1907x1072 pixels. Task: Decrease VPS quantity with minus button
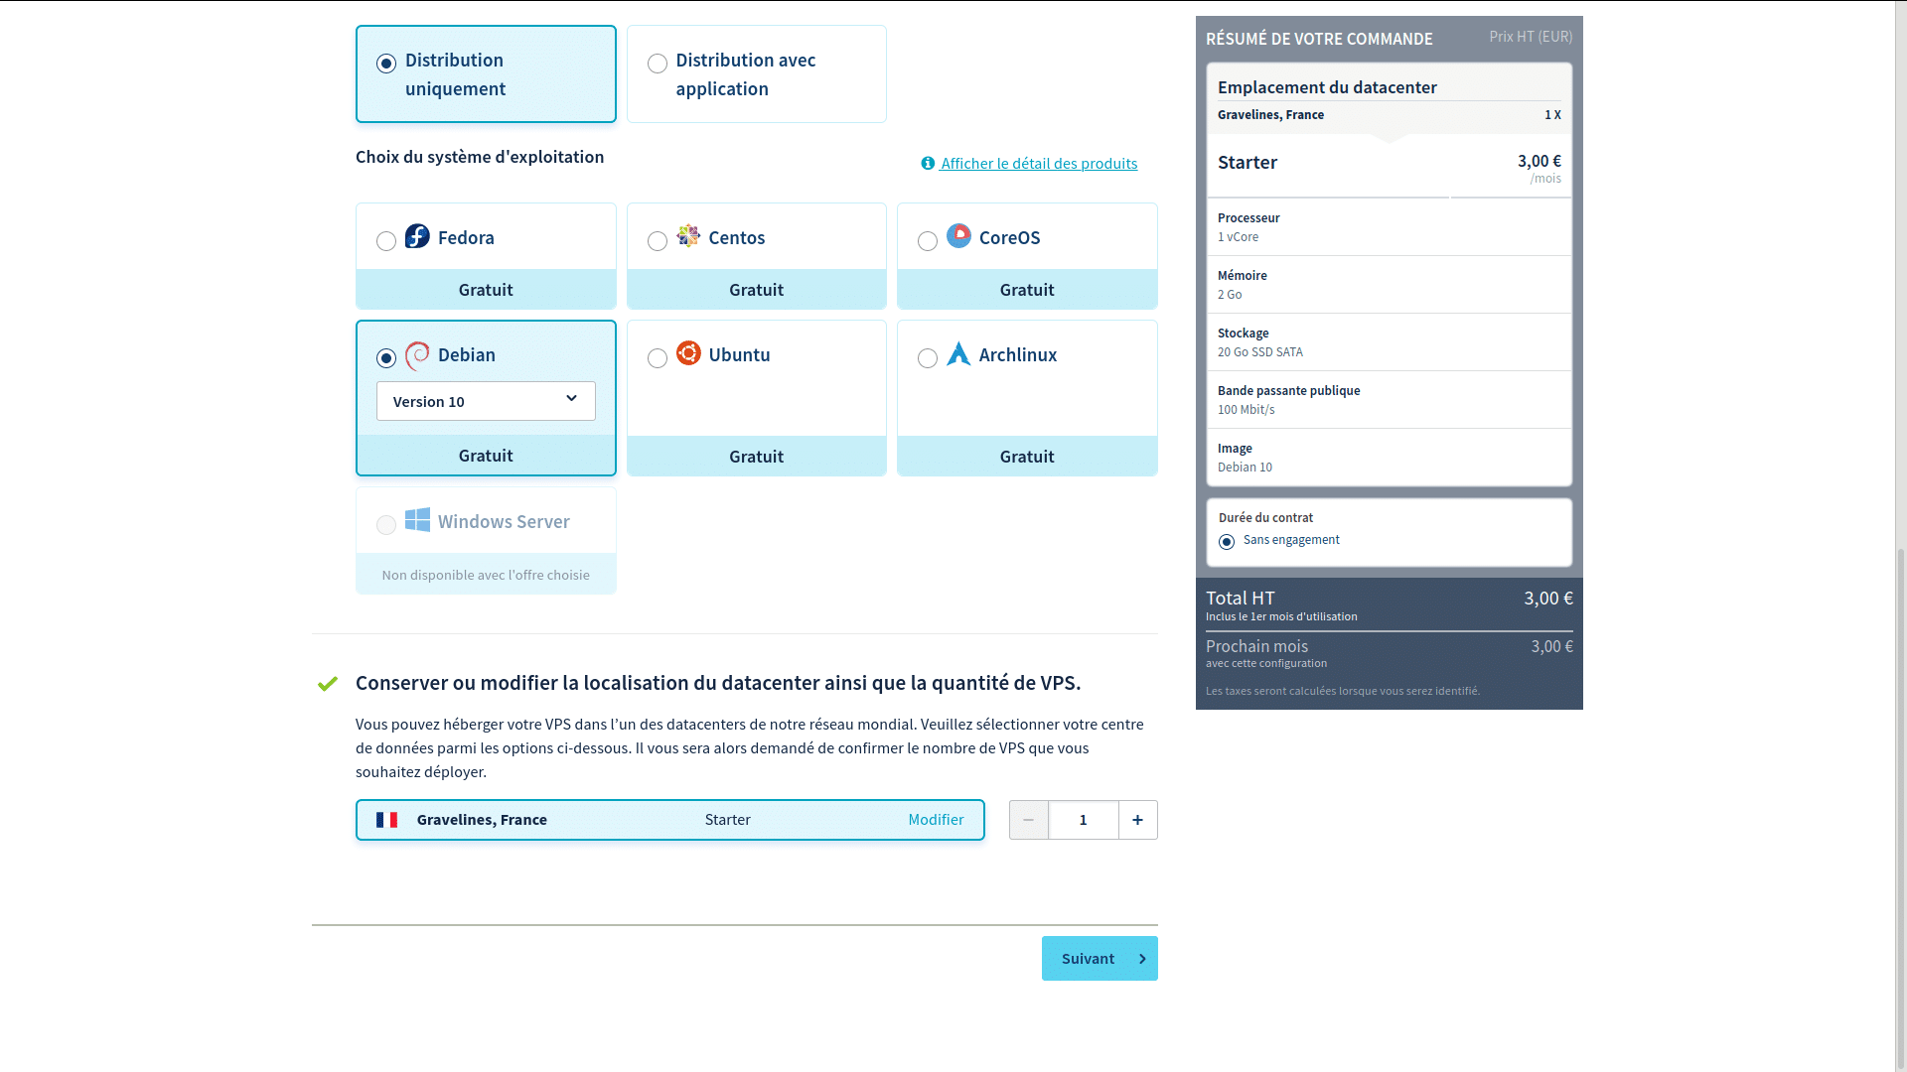pyautogui.click(x=1029, y=820)
